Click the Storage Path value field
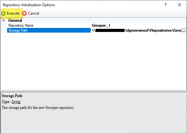Screen dimensions: 187x134 coord(136,30)
